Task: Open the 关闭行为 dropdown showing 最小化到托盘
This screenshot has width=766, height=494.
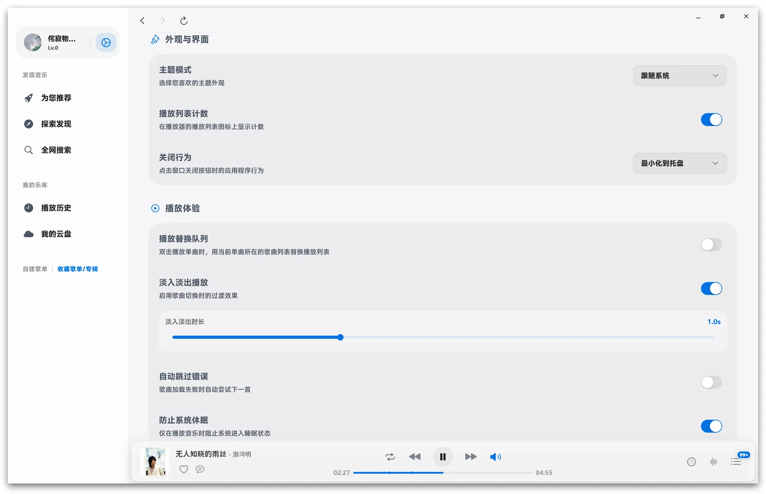Action: tap(679, 163)
